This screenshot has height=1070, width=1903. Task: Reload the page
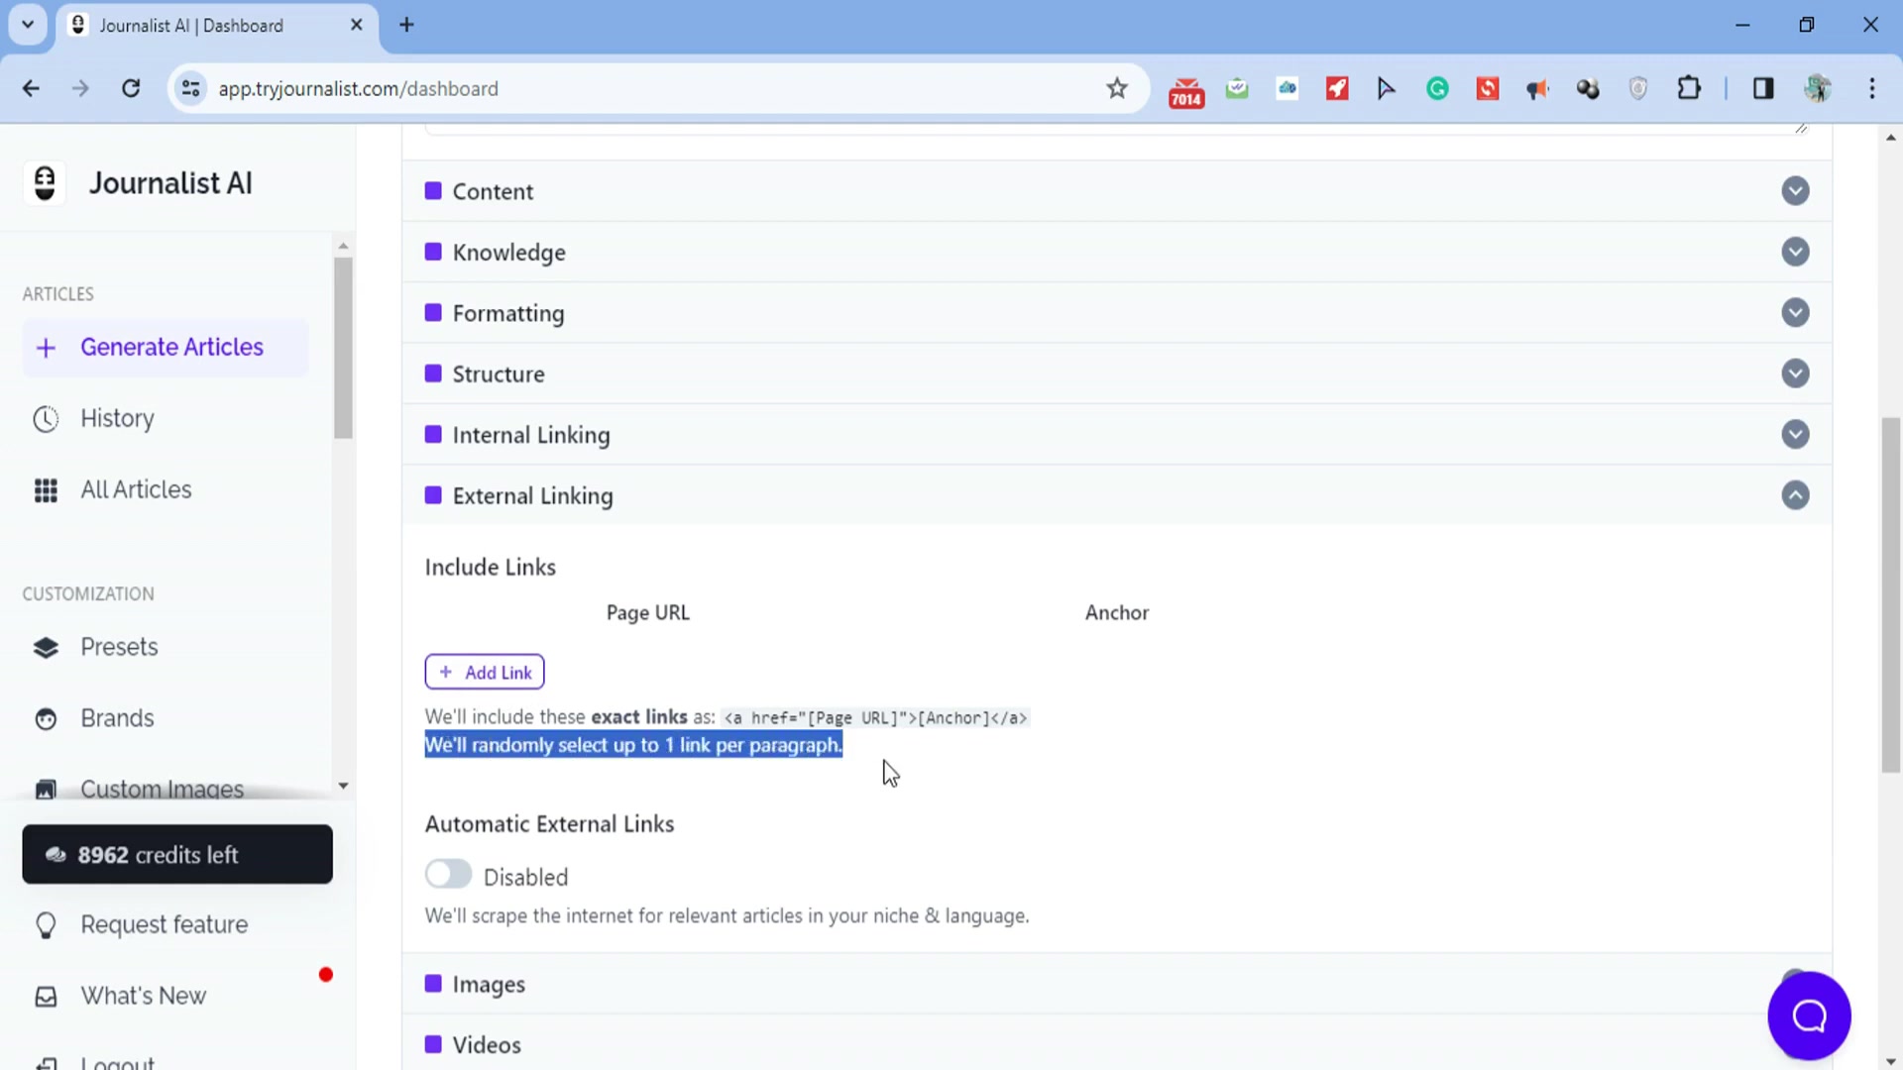[x=131, y=88]
